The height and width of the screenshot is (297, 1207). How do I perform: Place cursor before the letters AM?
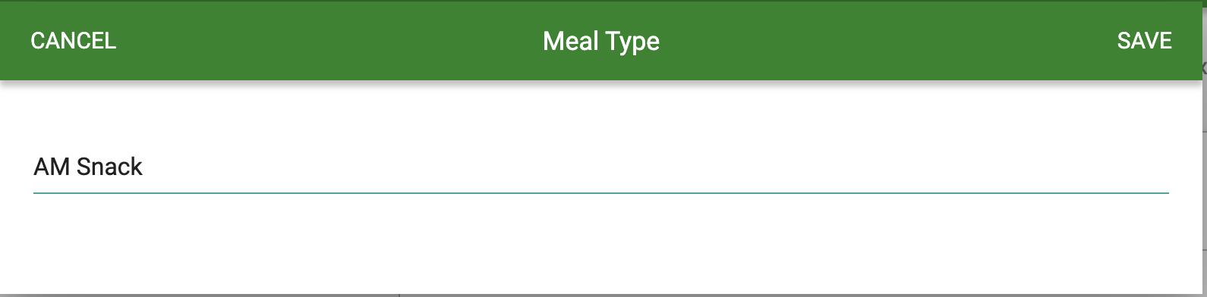coord(34,167)
